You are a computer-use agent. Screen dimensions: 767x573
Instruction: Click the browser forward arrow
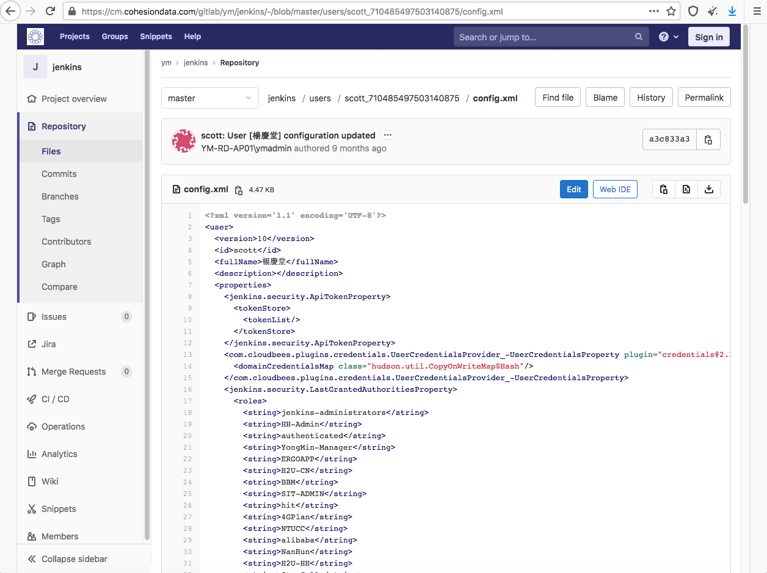[31, 11]
